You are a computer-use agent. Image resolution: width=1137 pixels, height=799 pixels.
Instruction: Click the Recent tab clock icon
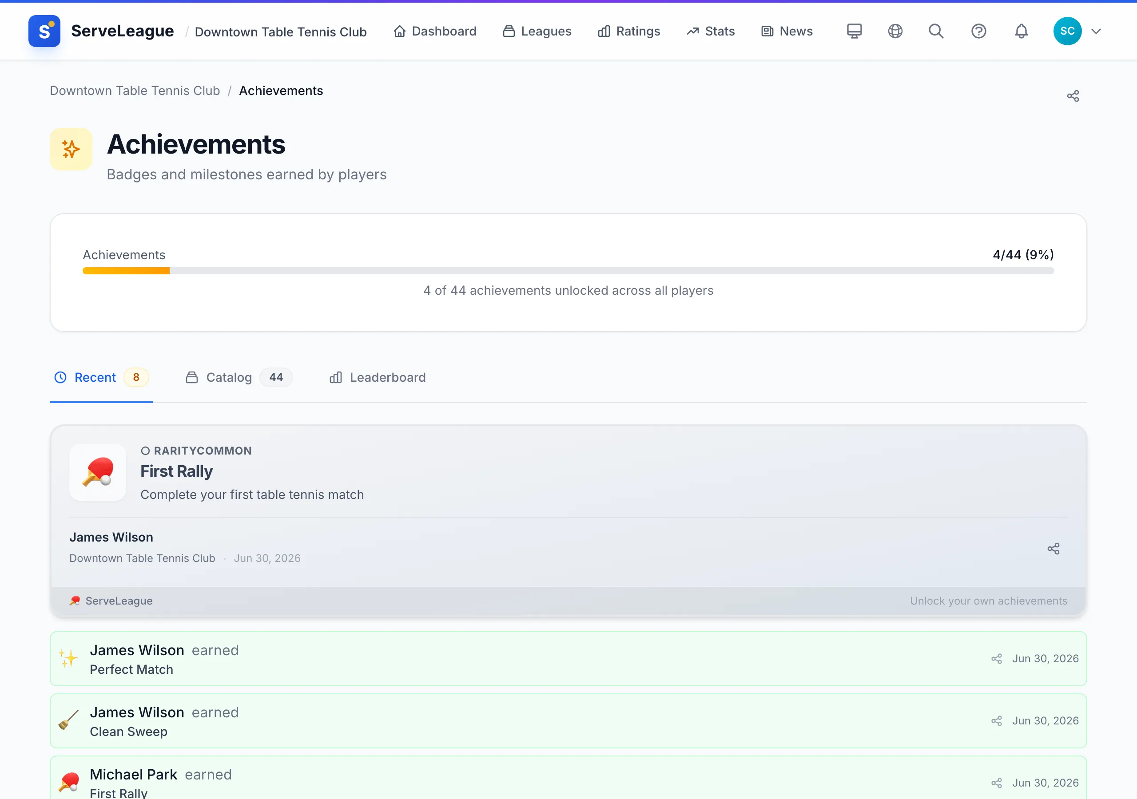click(x=60, y=377)
